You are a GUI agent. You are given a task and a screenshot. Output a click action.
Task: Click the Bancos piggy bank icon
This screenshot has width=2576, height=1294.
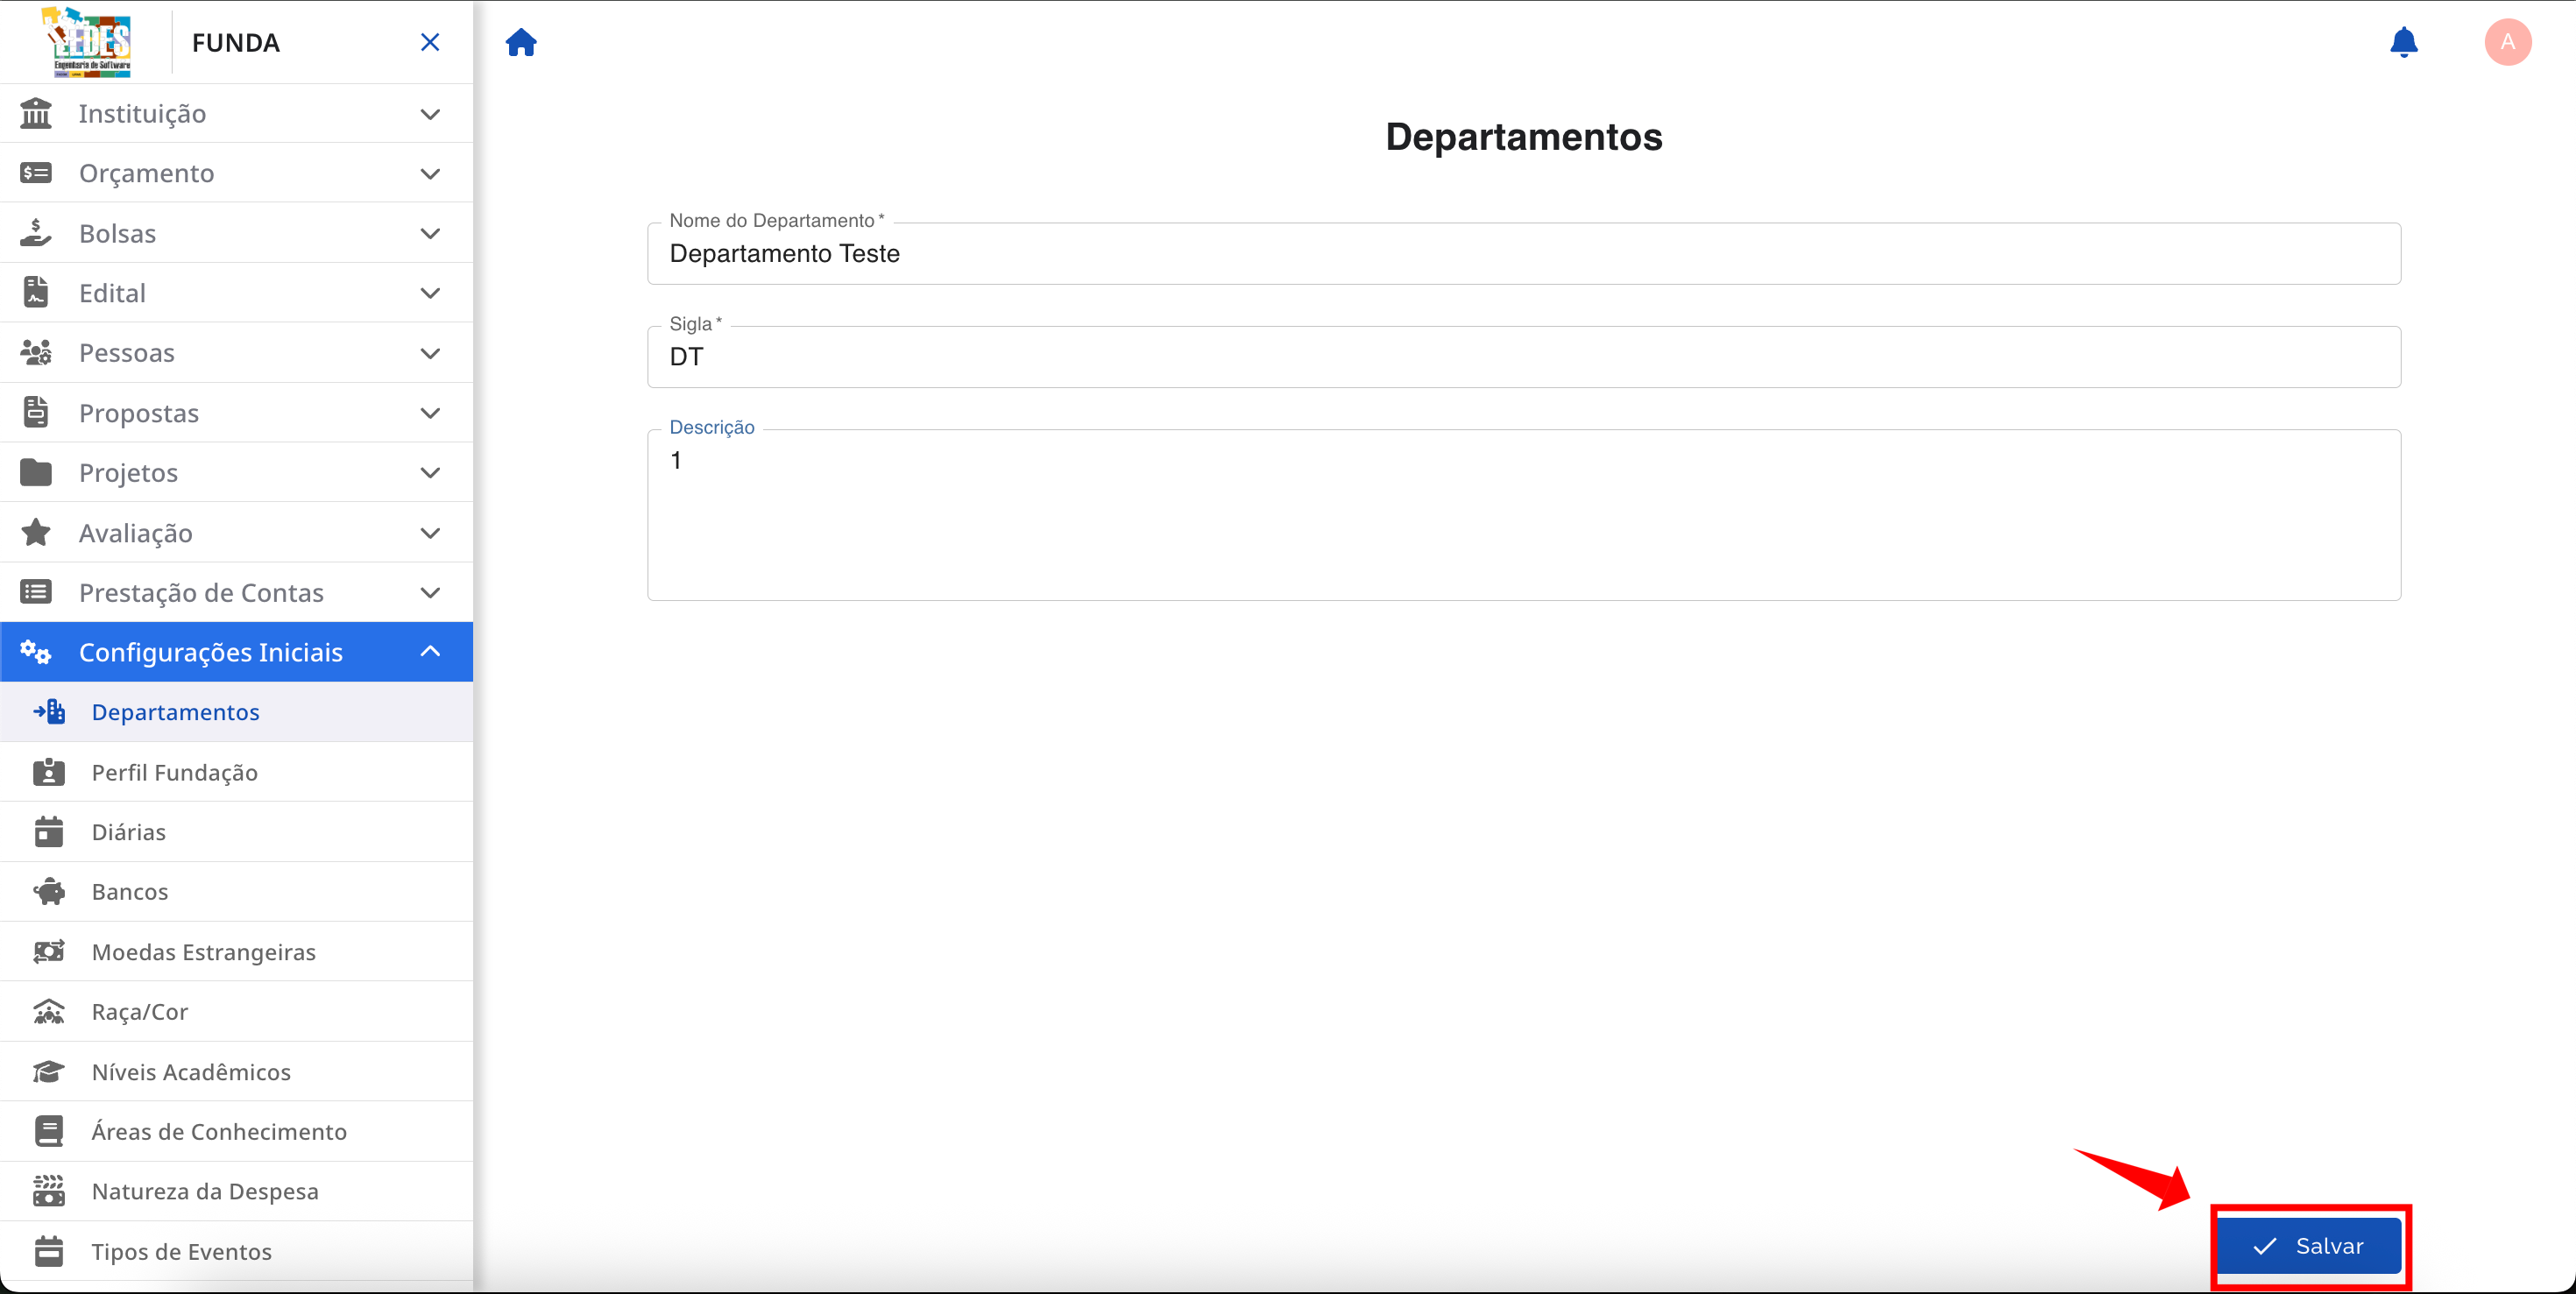48,891
